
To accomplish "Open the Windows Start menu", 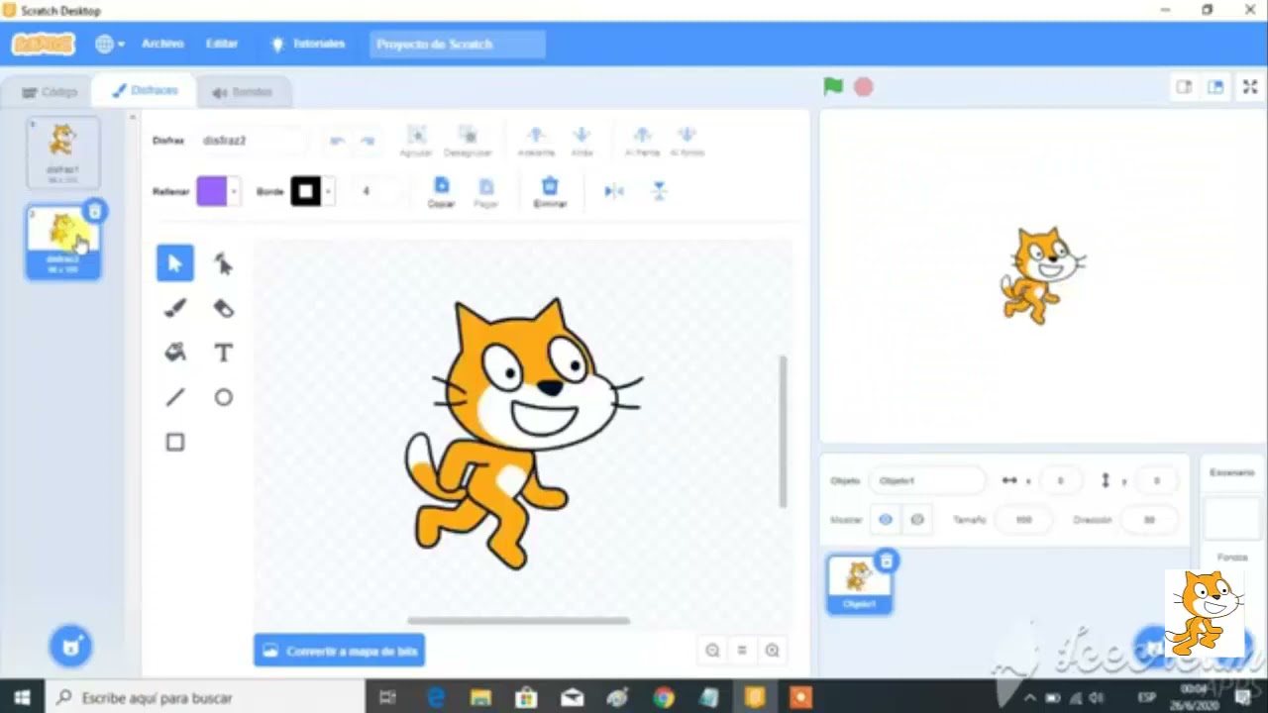I will tap(22, 697).
